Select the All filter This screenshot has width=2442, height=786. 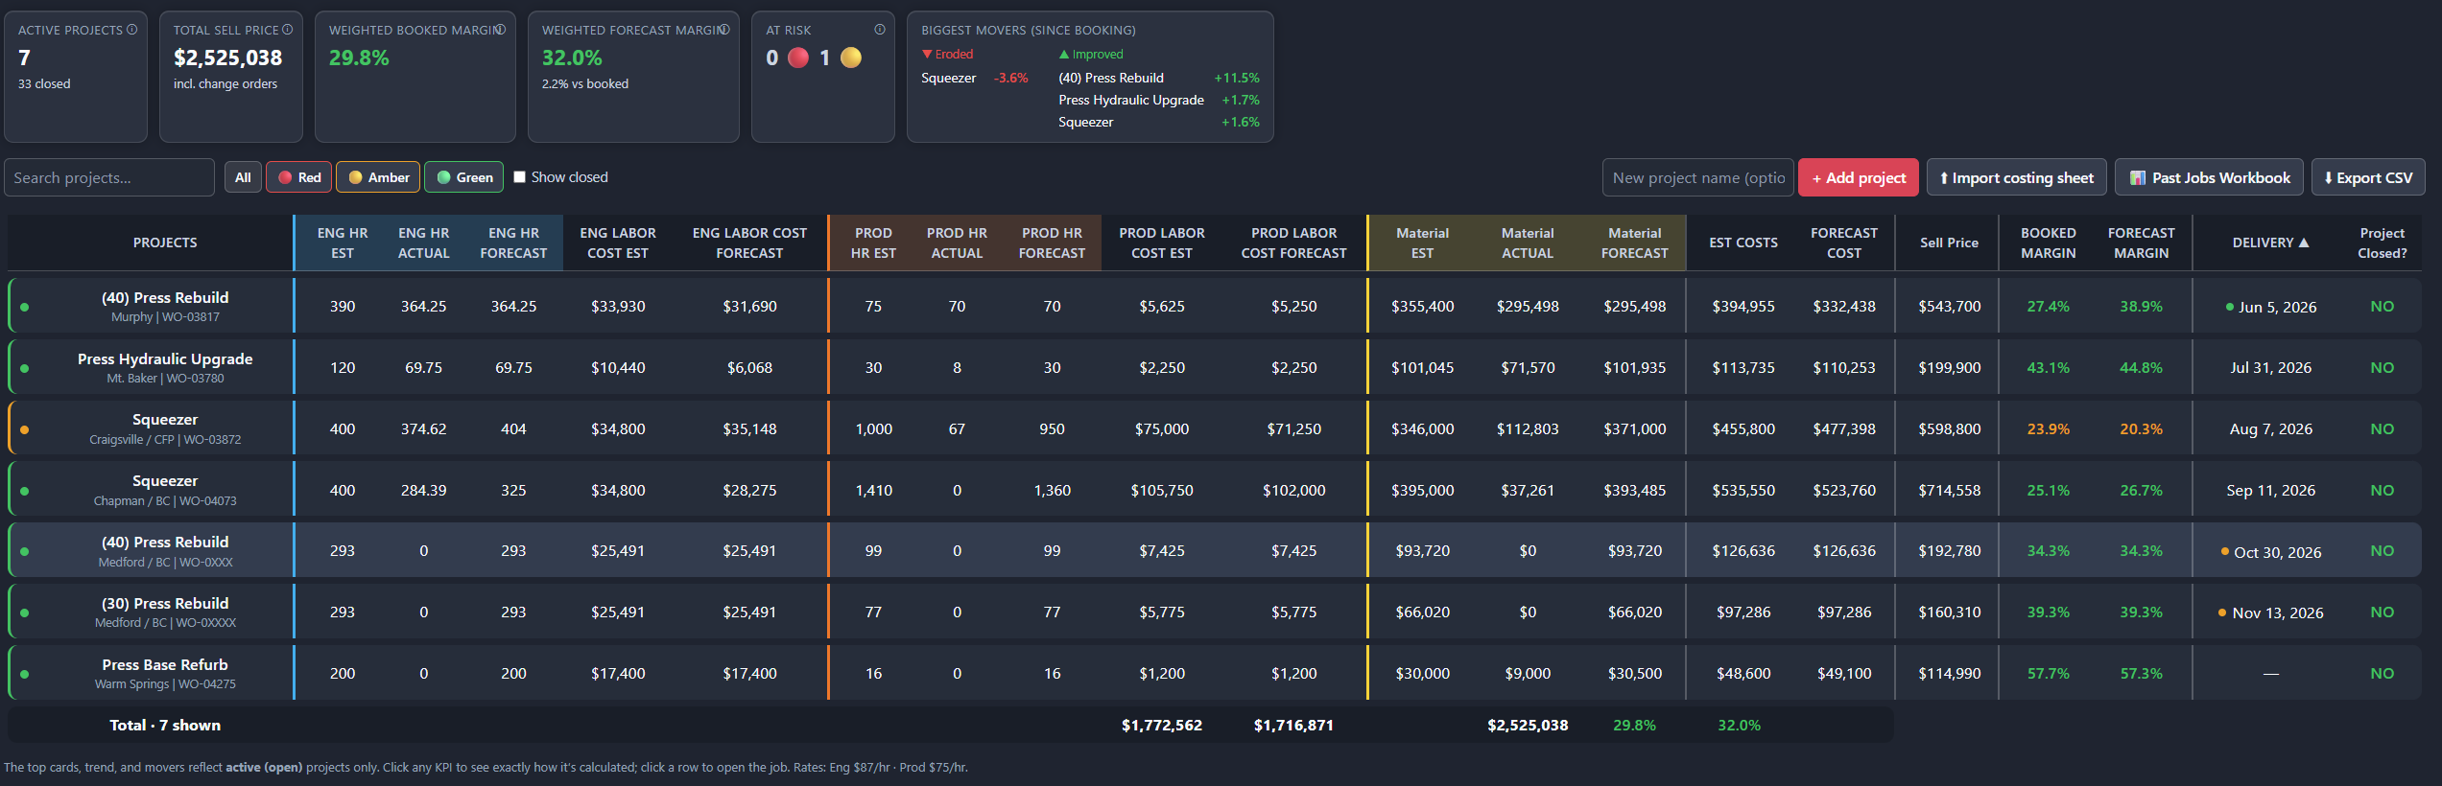click(243, 177)
